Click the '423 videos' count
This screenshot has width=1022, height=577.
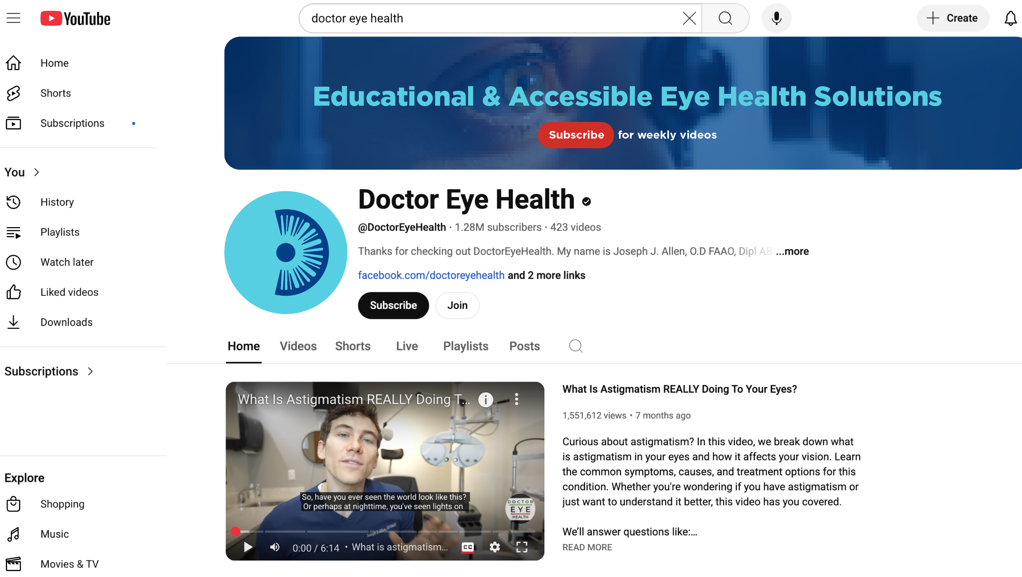576,227
